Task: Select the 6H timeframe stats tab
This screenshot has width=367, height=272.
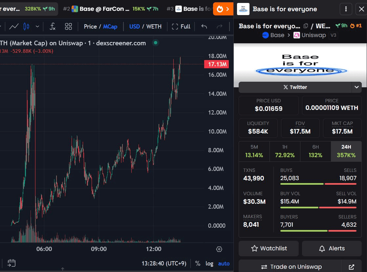Action: (315, 151)
